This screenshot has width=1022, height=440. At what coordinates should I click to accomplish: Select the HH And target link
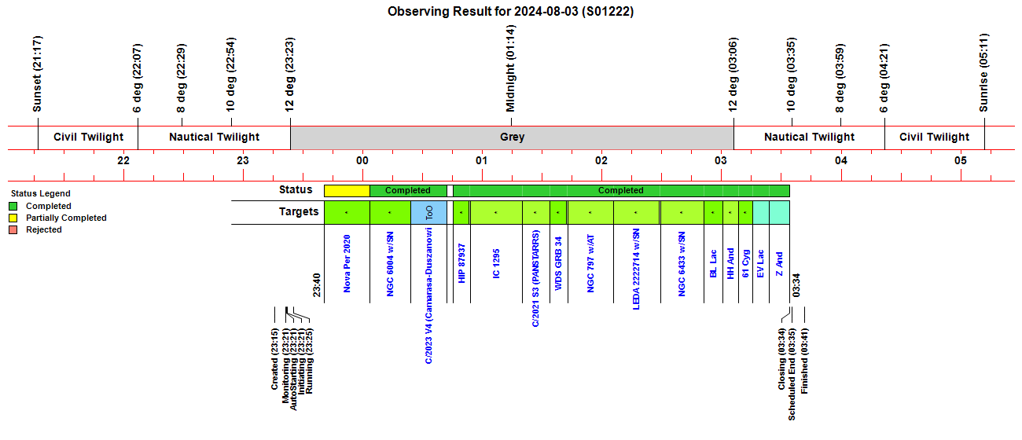(730, 263)
